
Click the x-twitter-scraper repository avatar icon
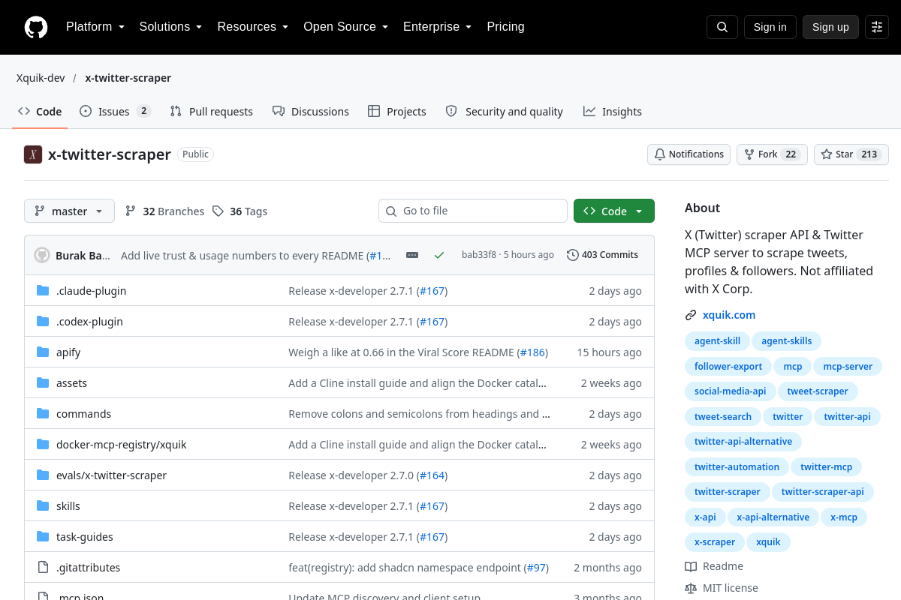[x=33, y=154]
